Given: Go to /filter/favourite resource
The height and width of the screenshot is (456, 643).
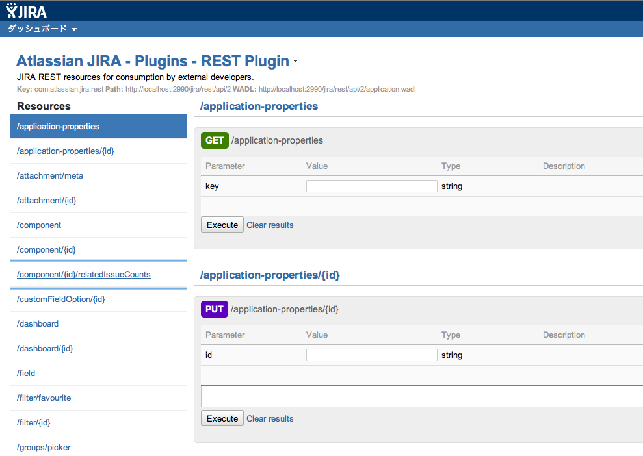Looking at the screenshot, I should (44, 398).
